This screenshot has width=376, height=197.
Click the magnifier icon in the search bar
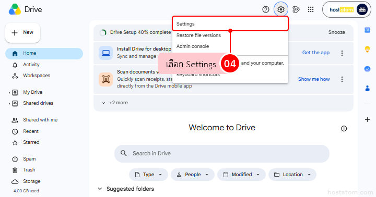click(x=123, y=153)
